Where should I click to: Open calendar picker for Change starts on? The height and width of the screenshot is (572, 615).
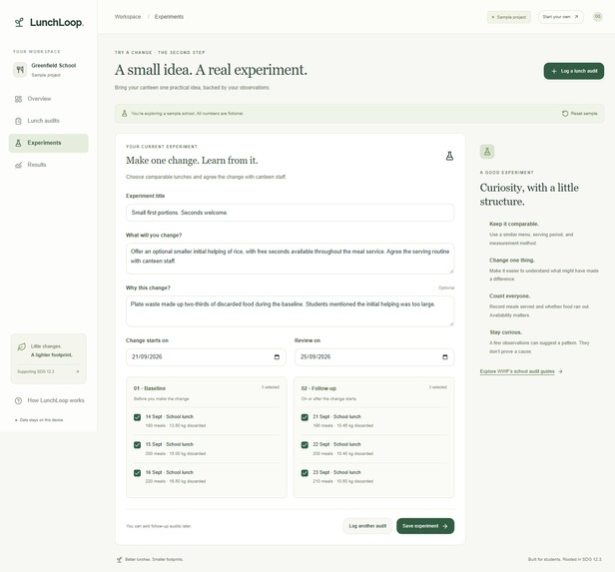(x=277, y=357)
